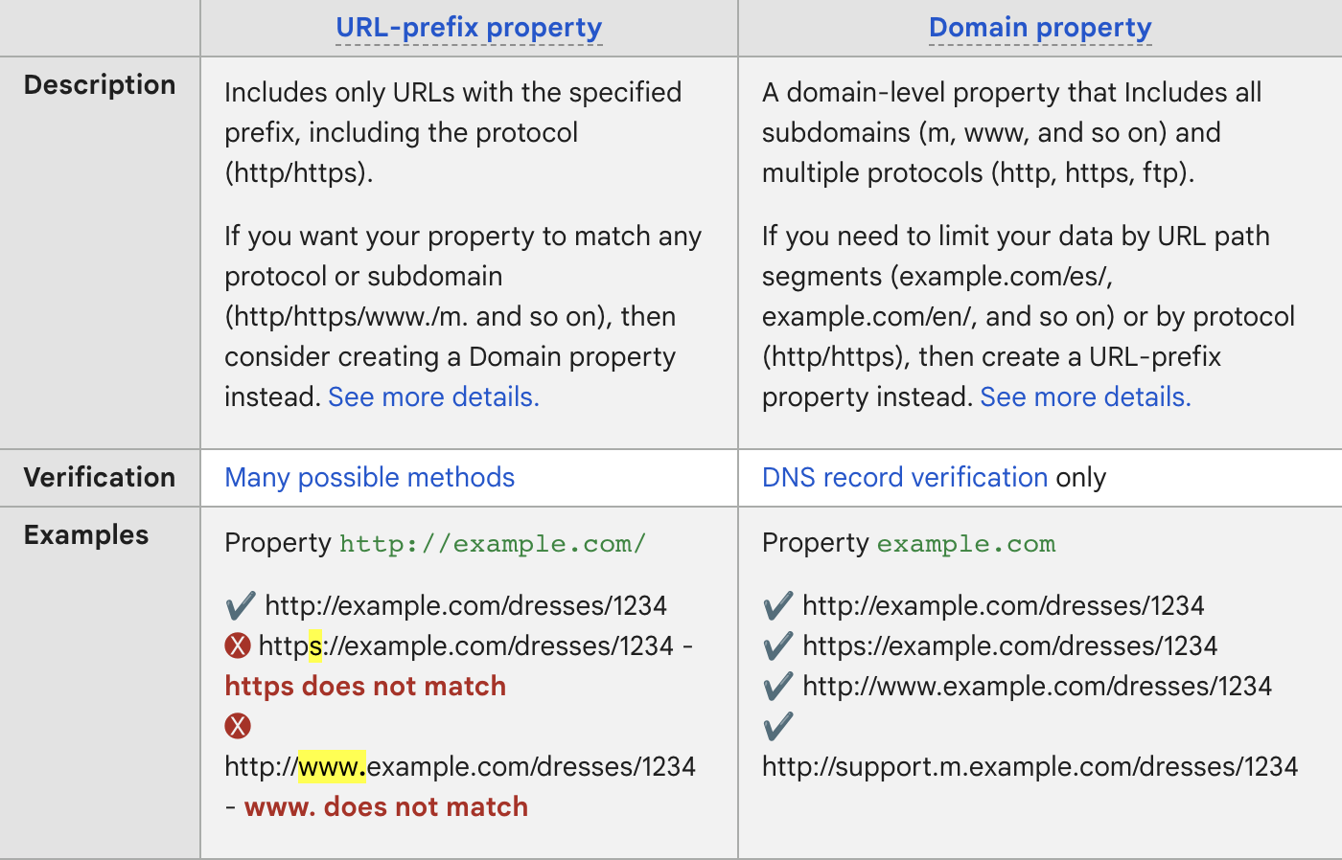Follow See more details in URL-prefix description
Screen dimensions: 1342x860
point(433,397)
